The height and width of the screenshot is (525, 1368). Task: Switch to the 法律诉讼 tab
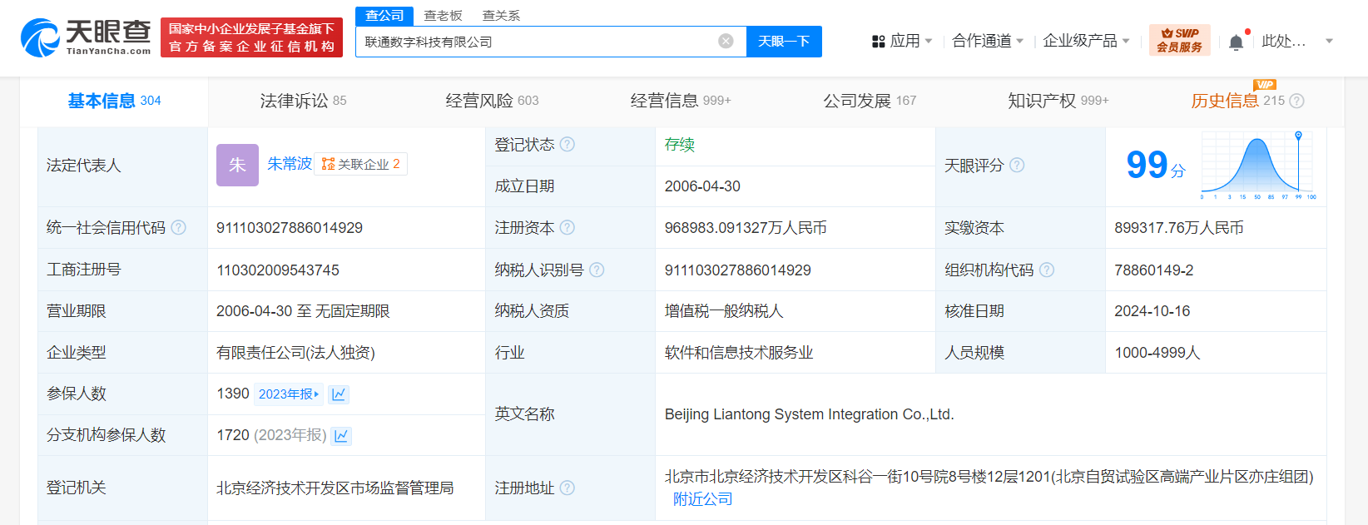[x=303, y=101]
